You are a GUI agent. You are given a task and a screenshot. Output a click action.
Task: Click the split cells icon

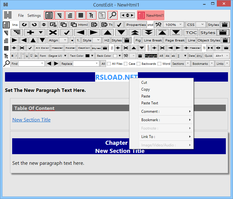(x=218, y=48)
